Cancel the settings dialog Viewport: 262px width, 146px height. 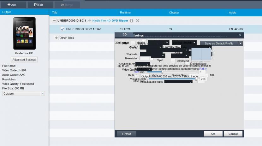tap(233, 134)
